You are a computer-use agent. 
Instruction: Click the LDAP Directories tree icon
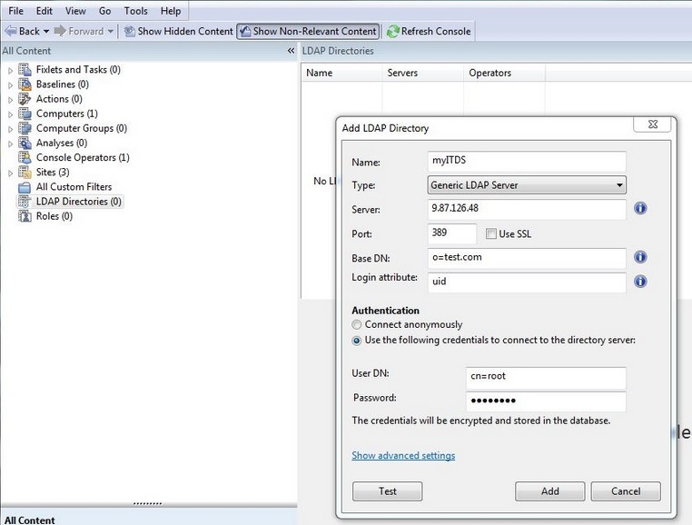point(25,202)
